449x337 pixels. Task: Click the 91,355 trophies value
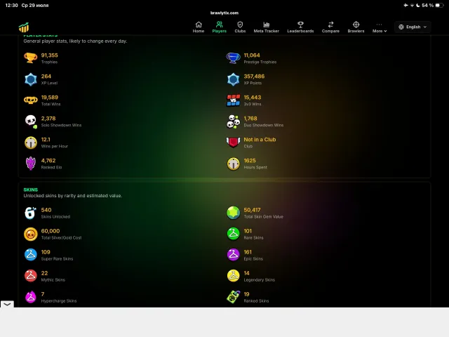(x=50, y=55)
